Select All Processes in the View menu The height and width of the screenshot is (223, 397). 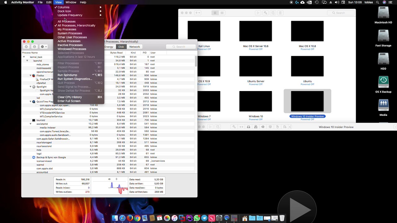point(79,21)
